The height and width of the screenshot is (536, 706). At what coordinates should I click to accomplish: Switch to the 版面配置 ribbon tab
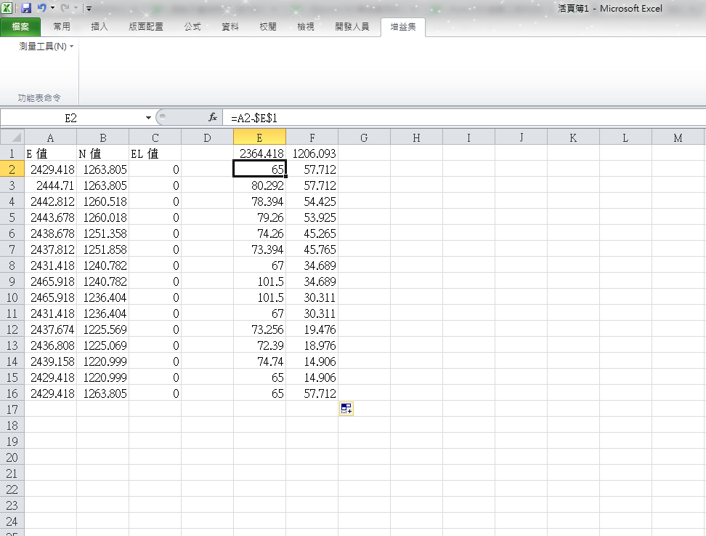coord(145,27)
